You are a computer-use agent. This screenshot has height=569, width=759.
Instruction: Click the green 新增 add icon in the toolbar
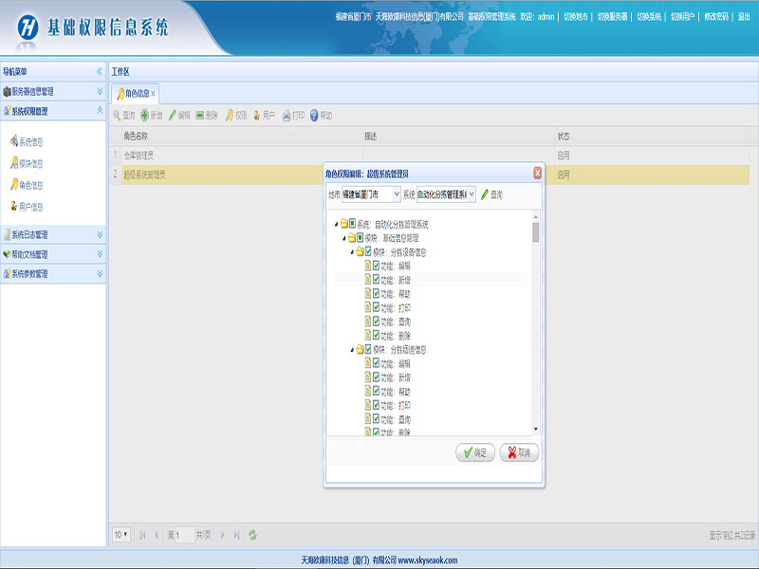pyautogui.click(x=144, y=115)
